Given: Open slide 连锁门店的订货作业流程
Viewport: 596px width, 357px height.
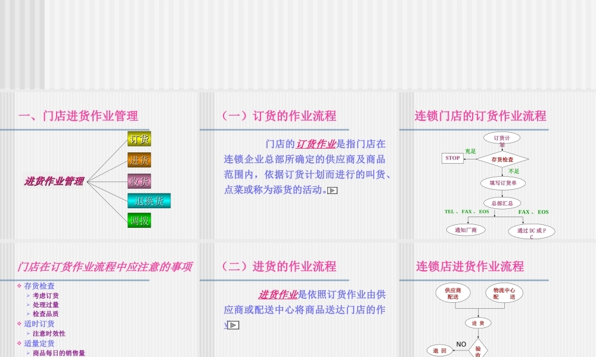Looking at the screenshot, I should (498, 165).
